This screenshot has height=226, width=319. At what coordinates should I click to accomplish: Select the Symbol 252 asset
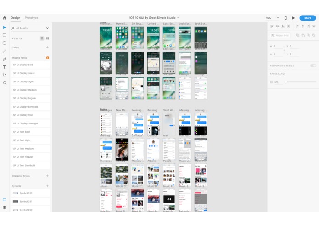[x=30, y=193]
